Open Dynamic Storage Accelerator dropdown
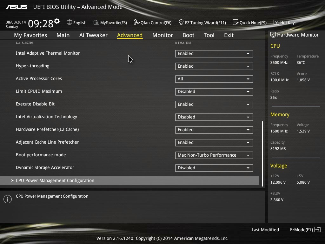This screenshot has width=325, height=244. (x=214, y=168)
